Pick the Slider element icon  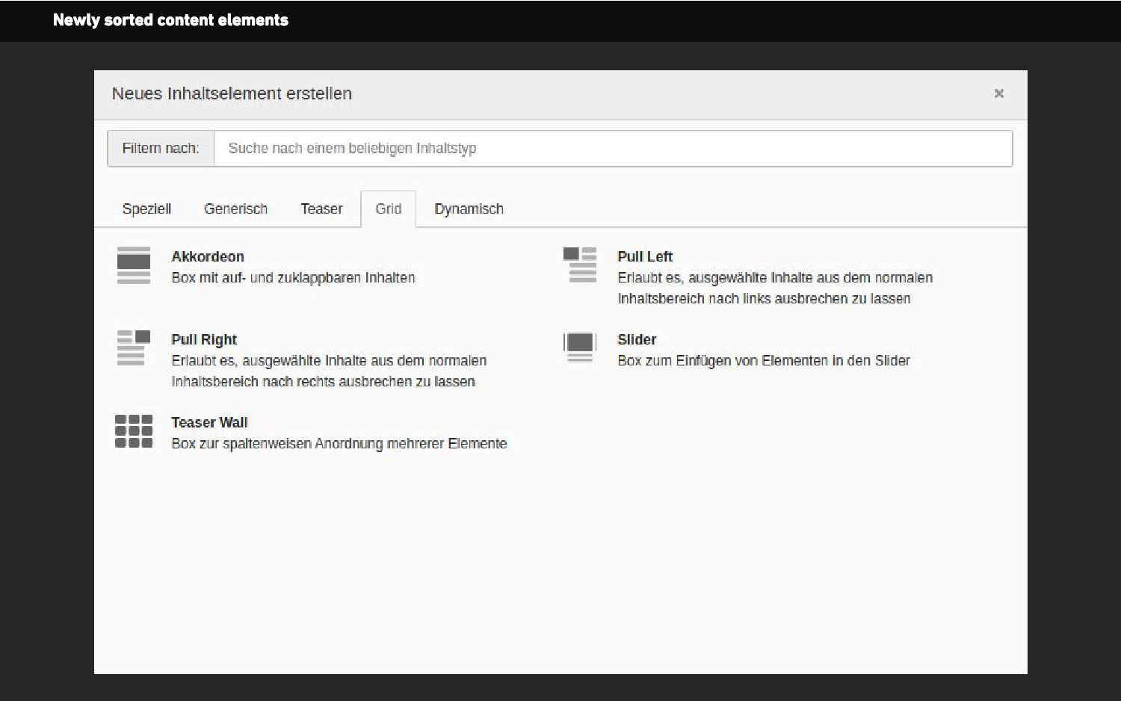point(579,347)
